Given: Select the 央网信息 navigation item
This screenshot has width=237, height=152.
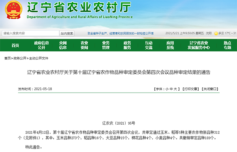Looking at the screenshot, I should pyautogui.click(x=63, y=45).
